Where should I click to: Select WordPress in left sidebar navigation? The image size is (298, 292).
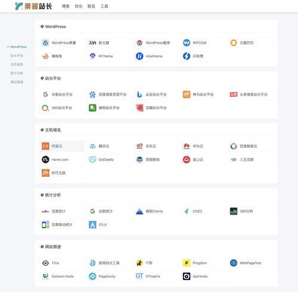click(18, 47)
